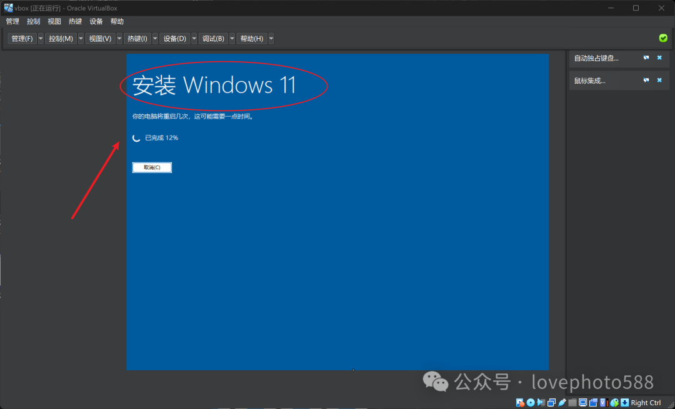Minimize the VirtualBox window

[x=611, y=8]
